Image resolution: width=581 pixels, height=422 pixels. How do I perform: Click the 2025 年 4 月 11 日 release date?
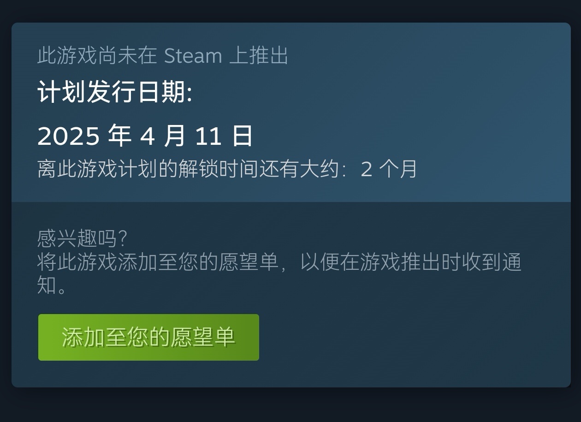click(x=145, y=136)
